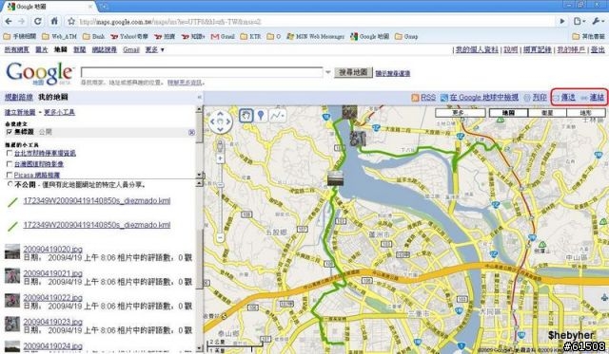609x354 pixels.
Task: Click the 搜尋地圖 search button
Action: click(353, 72)
